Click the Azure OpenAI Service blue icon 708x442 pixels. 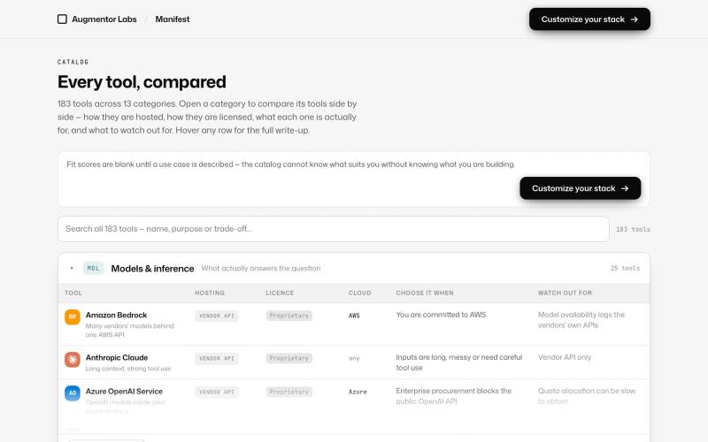(x=73, y=392)
